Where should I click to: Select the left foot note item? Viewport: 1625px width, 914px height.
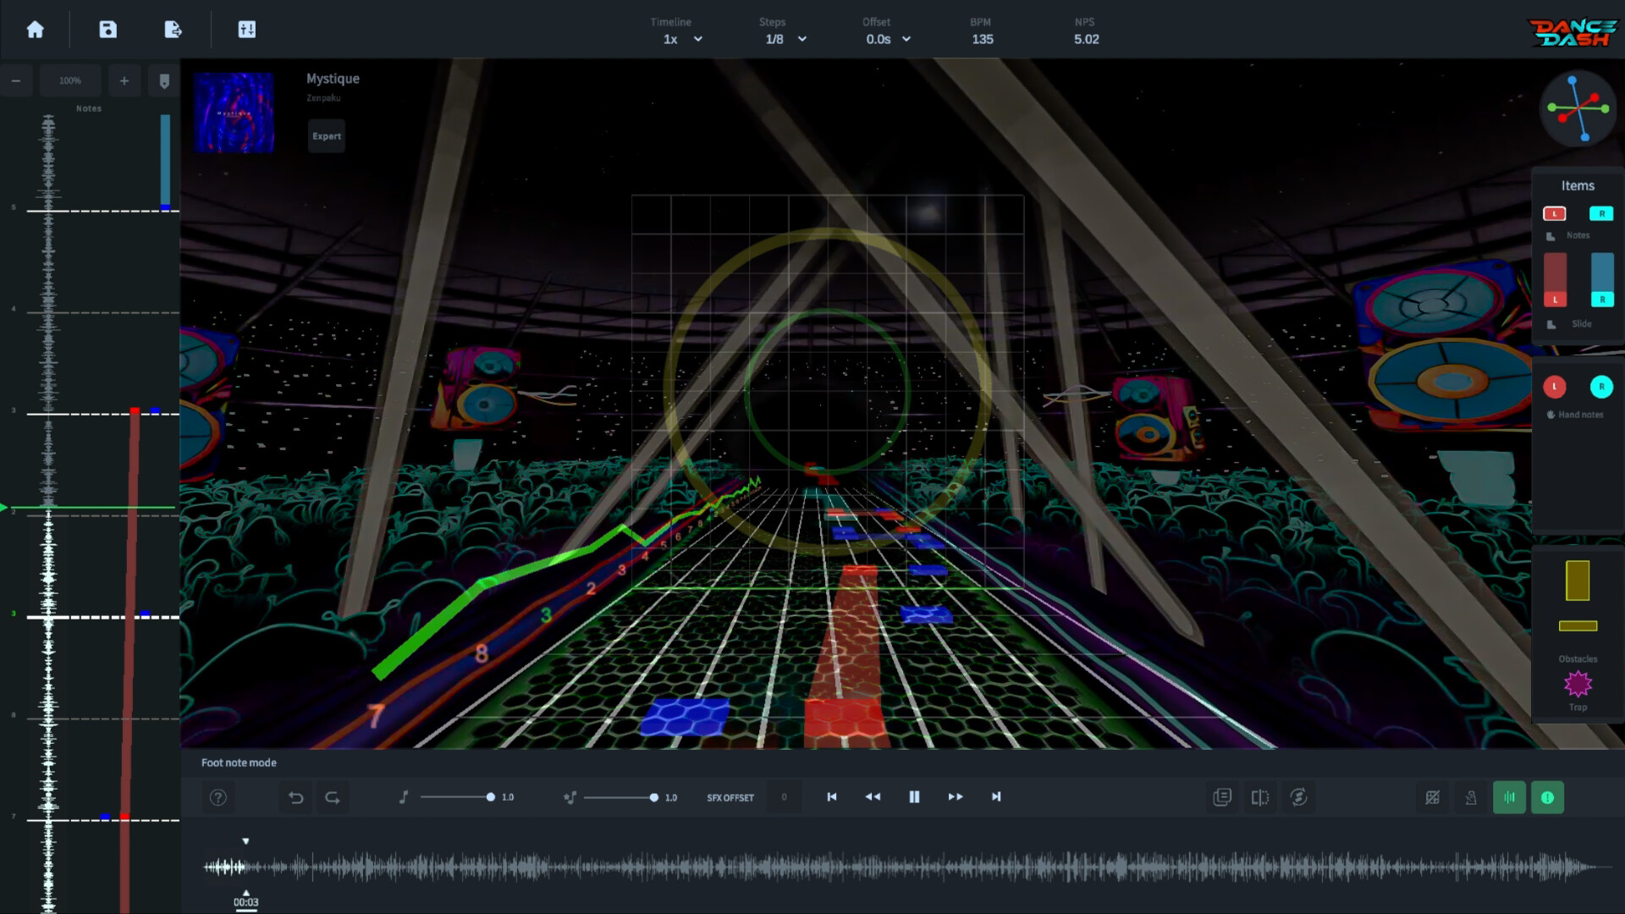(x=1555, y=213)
